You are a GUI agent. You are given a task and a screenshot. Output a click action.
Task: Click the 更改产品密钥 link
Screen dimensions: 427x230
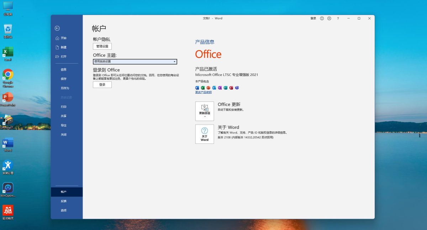point(204,92)
